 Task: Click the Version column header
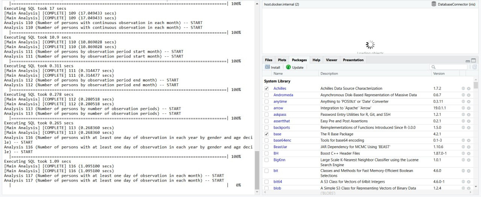(x=439, y=74)
